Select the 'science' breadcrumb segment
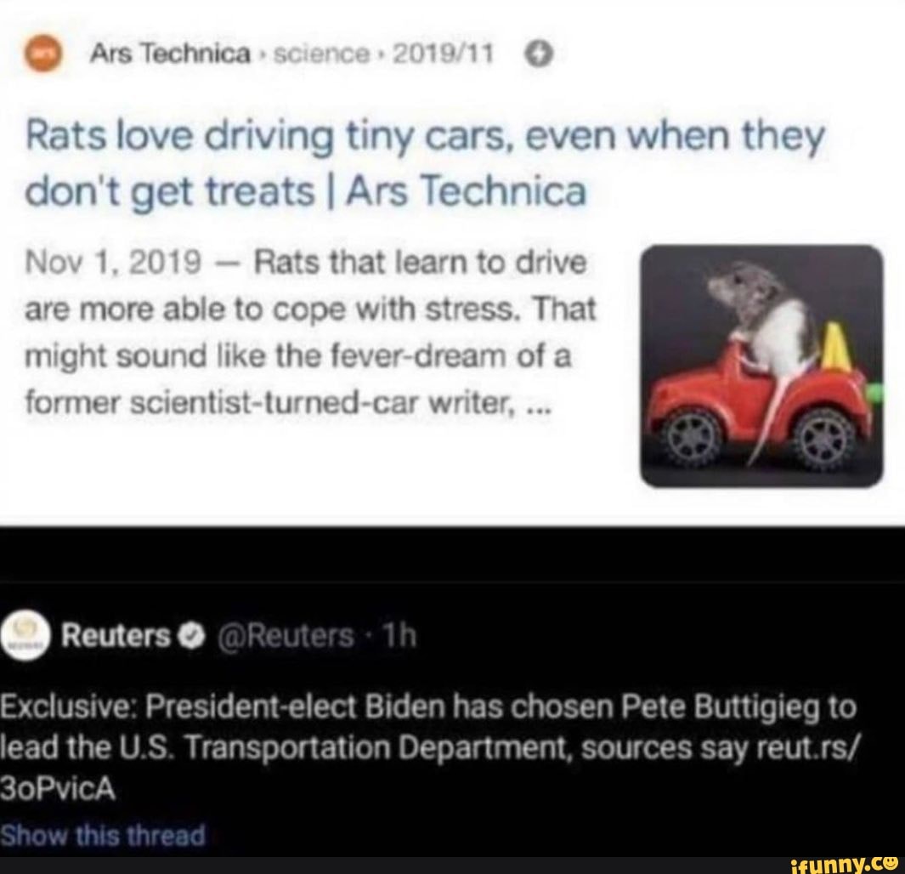The height and width of the screenshot is (874, 905). [x=321, y=54]
